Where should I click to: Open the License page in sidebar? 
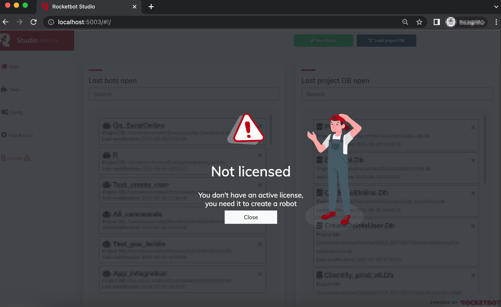pyautogui.click(x=15, y=158)
